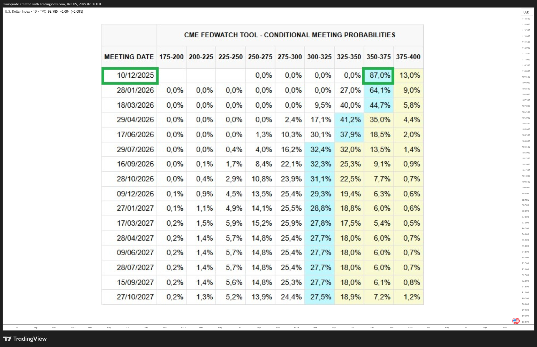Click the 350-375 column header

(x=379, y=57)
